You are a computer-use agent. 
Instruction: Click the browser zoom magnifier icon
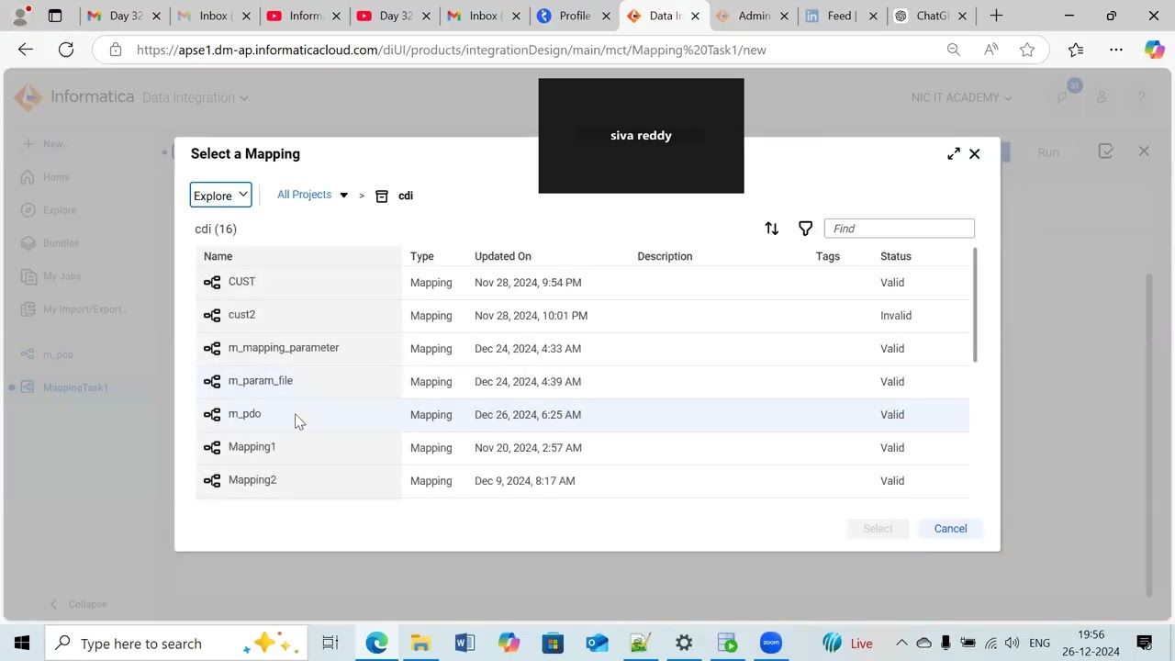coord(954,50)
